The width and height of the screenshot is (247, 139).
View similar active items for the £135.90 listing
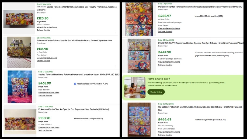pos(47,58)
